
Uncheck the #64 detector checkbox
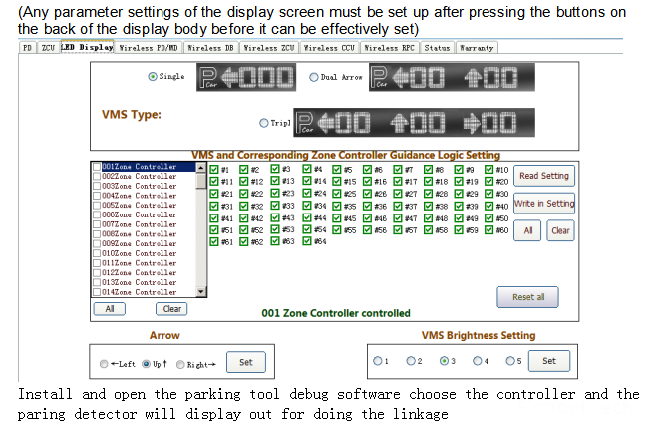(307, 241)
